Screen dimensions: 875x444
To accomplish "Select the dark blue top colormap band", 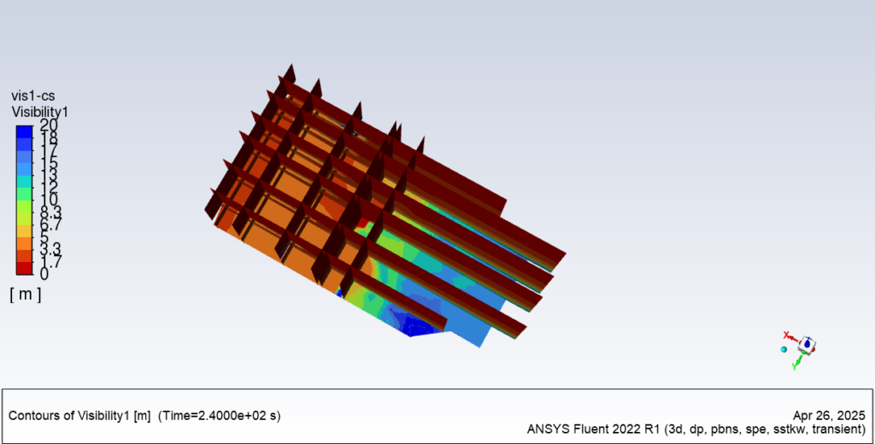I will 25,131.
